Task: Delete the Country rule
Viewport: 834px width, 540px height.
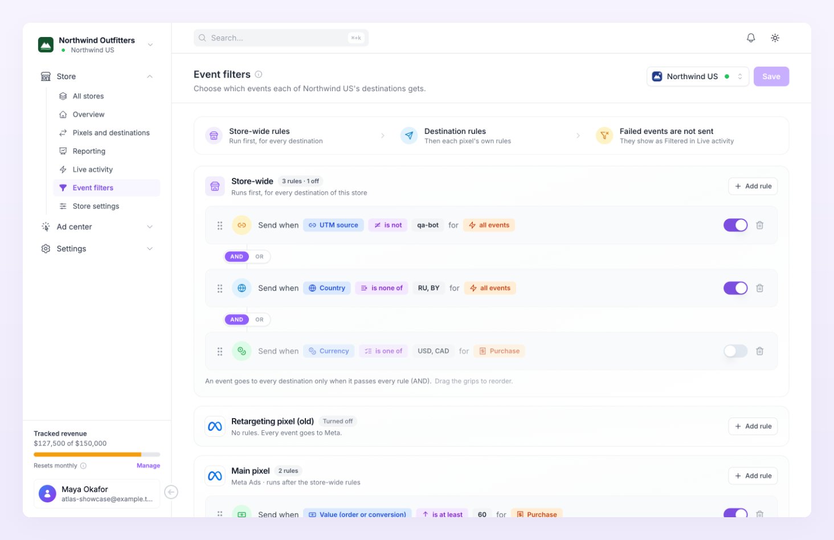Action: click(x=759, y=288)
